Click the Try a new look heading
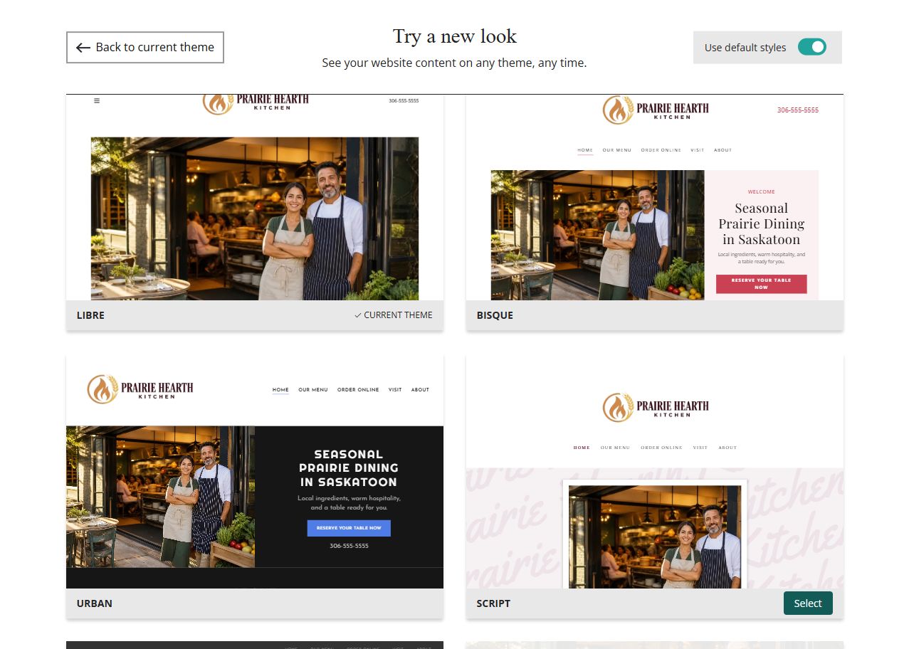This screenshot has height=649, width=909. coord(455,36)
